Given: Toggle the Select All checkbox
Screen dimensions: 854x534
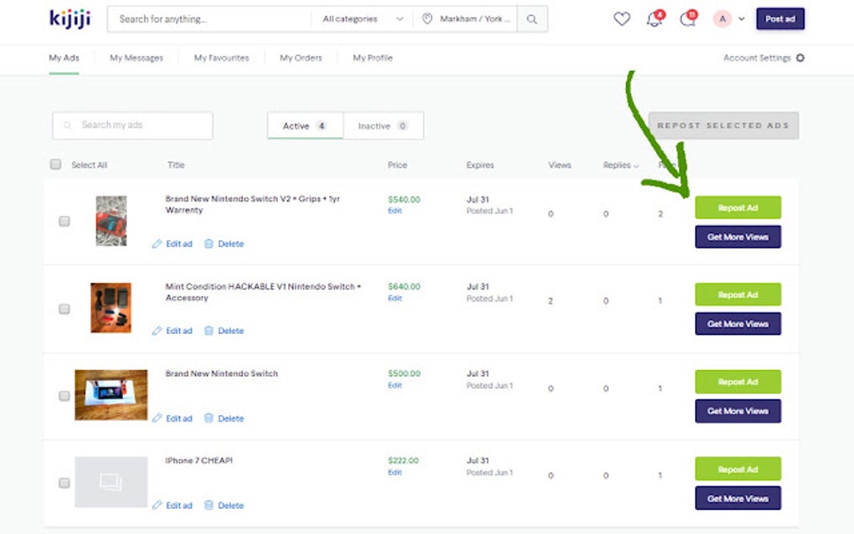Looking at the screenshot, I should tap(55, 164).
